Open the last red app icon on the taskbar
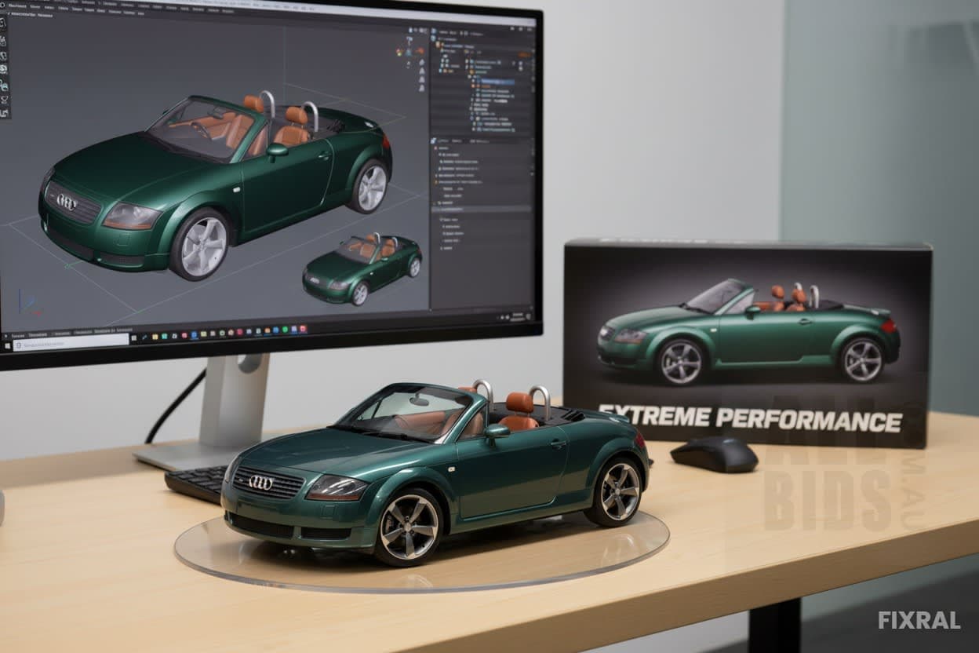 pos(304,330)
